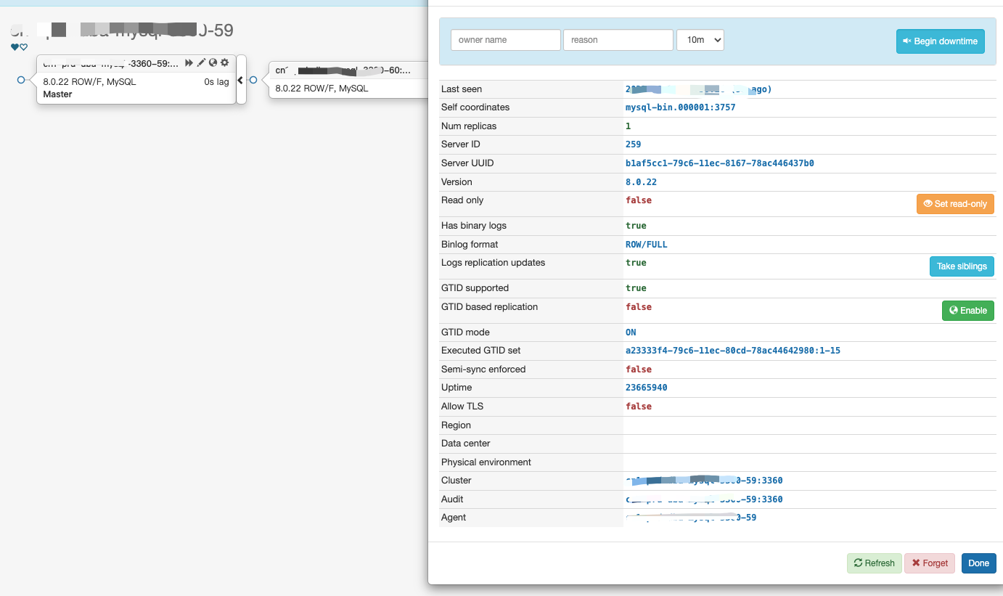Viewport: 1003px width, 596px height.
Task: Click the 'GTID supported' label
Action: pyautogui.click(x=474, y=288)
